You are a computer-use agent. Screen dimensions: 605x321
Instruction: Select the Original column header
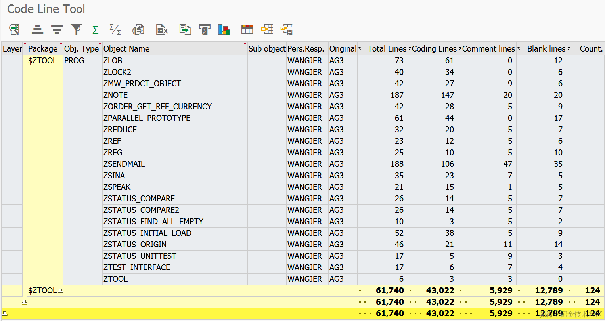coord(343,49)
